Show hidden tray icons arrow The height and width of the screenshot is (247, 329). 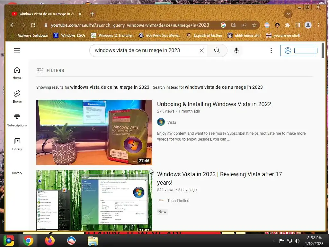tap(274, 241)
